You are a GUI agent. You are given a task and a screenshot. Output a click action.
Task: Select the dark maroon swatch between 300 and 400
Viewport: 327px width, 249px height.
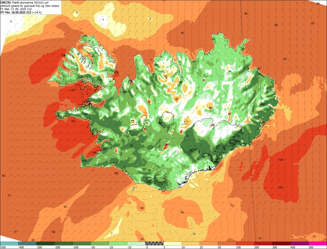pos(281,243)
